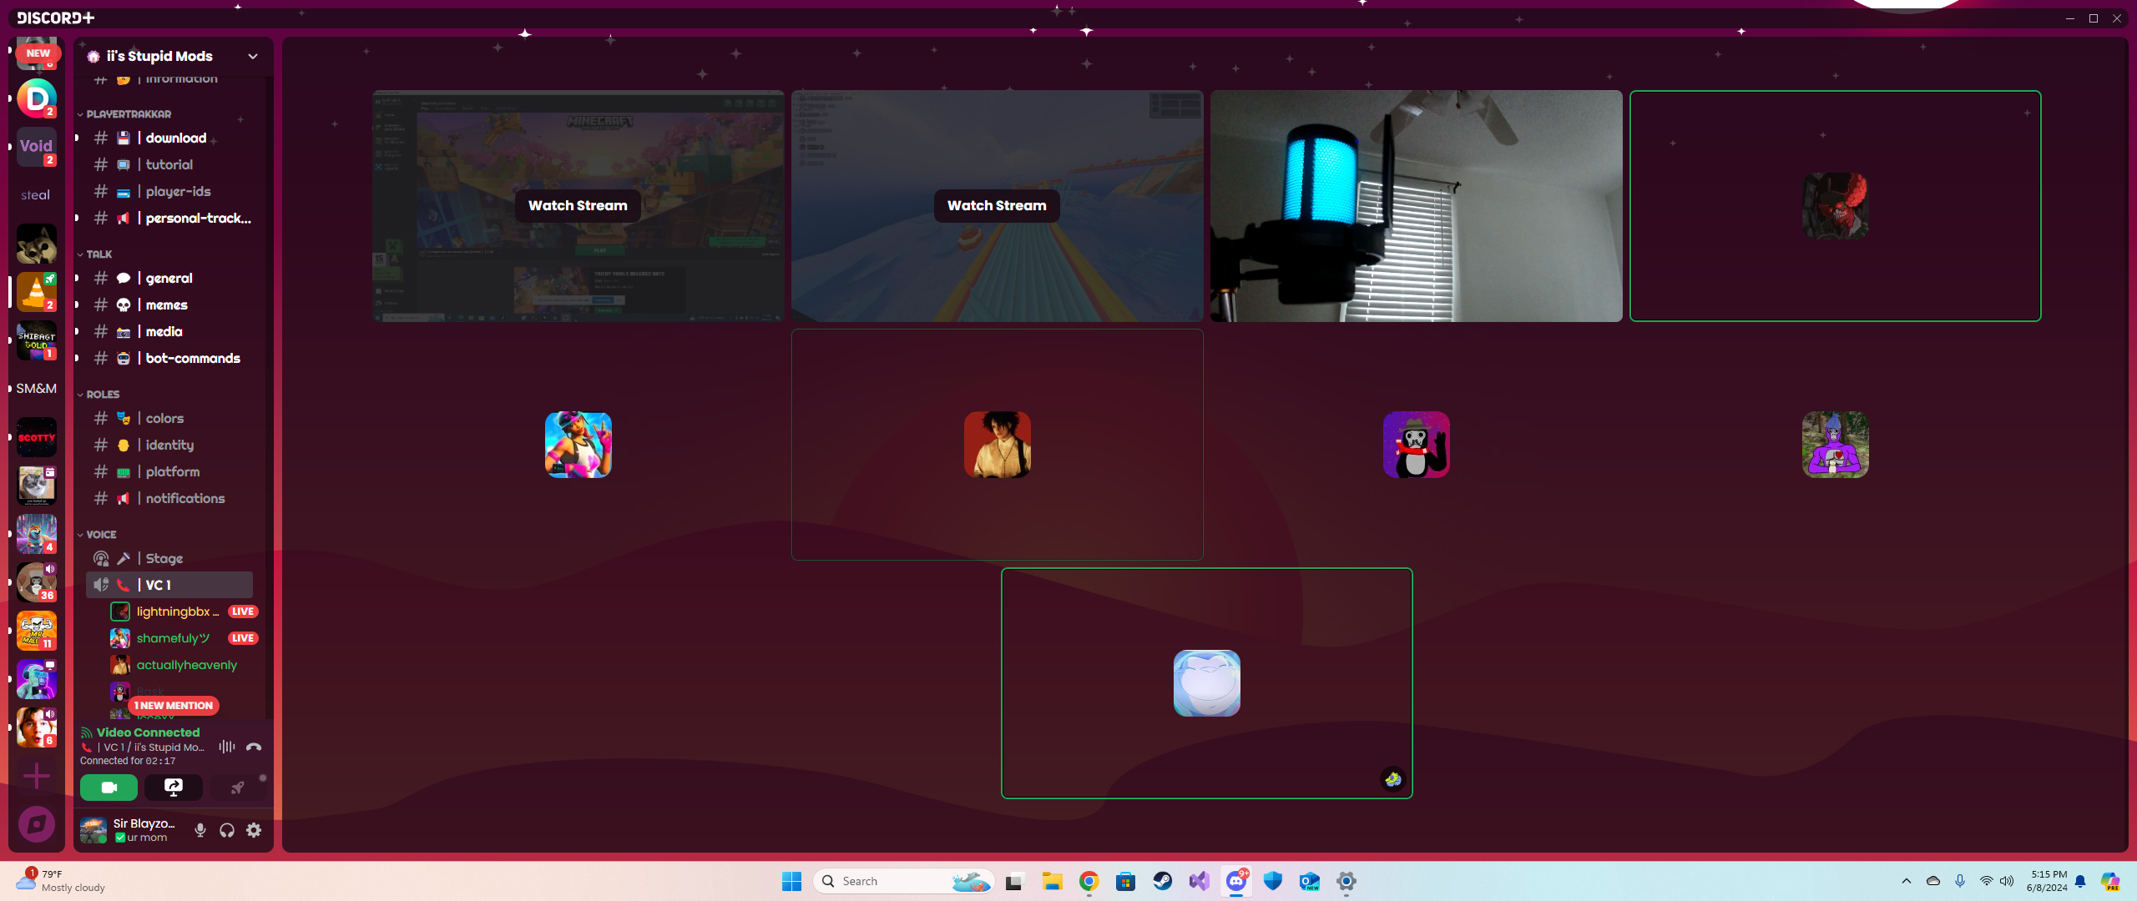2137x901 pixels.
Task: Open user settings gear icon
Action: (254, 830)
